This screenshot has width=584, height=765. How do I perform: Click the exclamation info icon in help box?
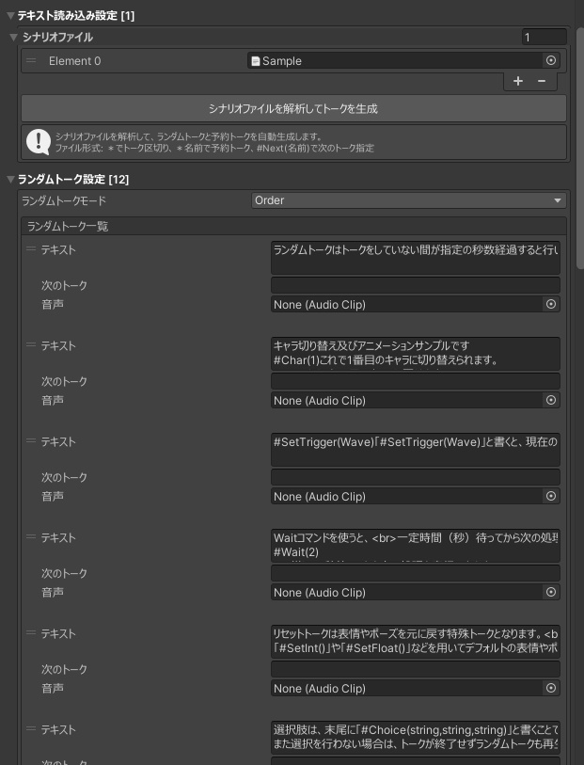point(38,142)
